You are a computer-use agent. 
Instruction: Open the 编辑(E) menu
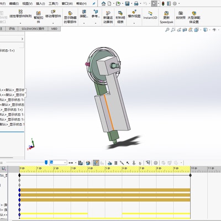pos(14,3)
